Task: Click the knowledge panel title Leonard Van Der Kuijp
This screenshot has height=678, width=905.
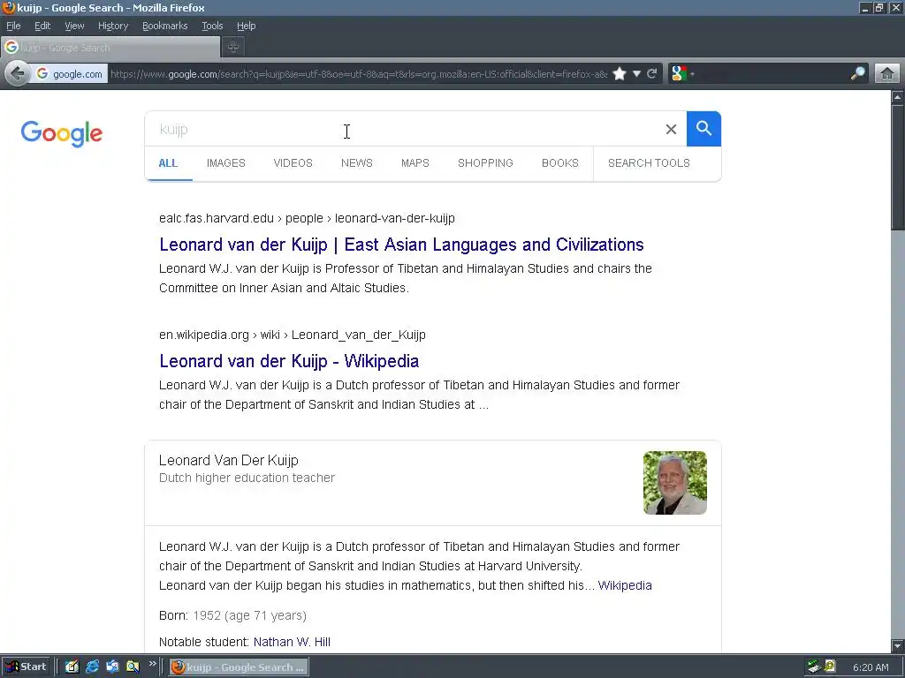Action: click(229, 460)
